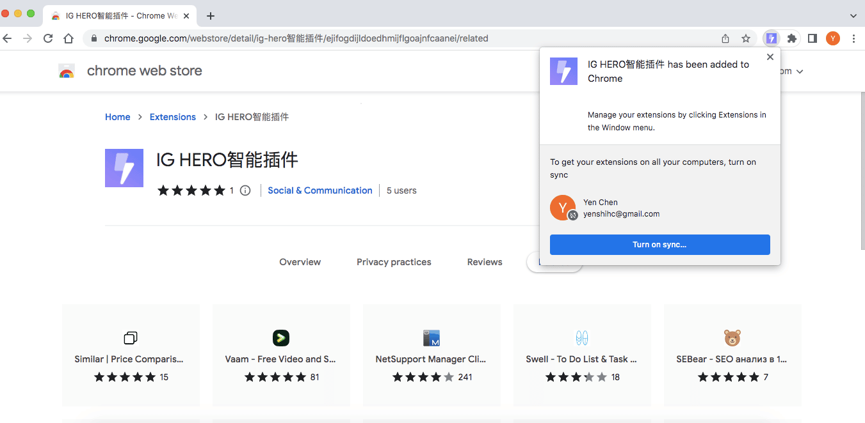The width and height of the screenshot is (865, 423).
Task: Open the NetSupport Manager Client extension card
Action: pyautogui.click(x=432, y=355)
